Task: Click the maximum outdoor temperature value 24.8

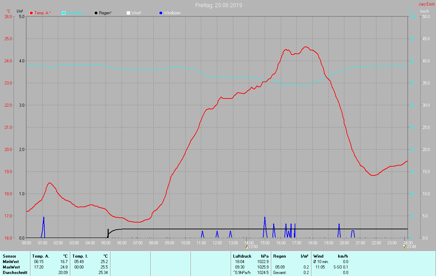Action: click(x=64, y=267)
